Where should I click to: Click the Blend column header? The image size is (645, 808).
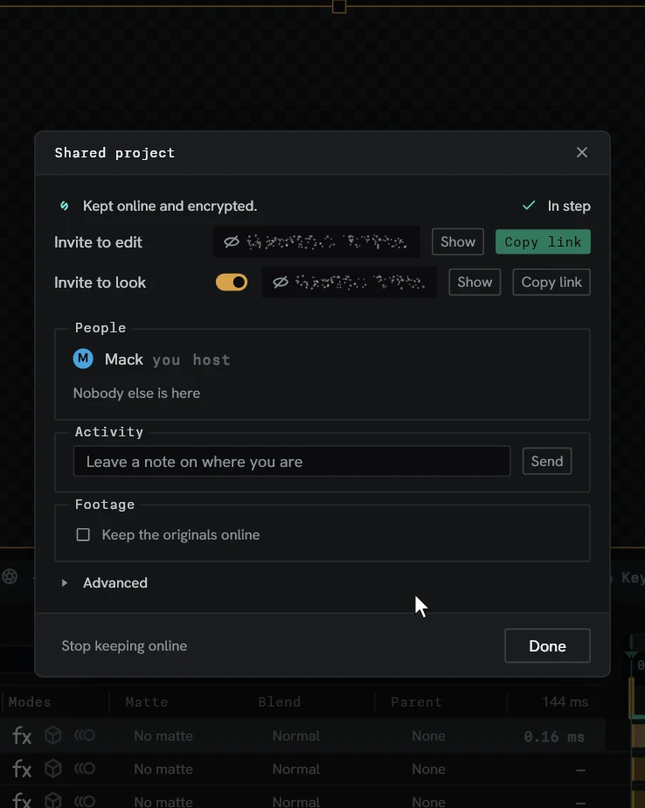279,702
